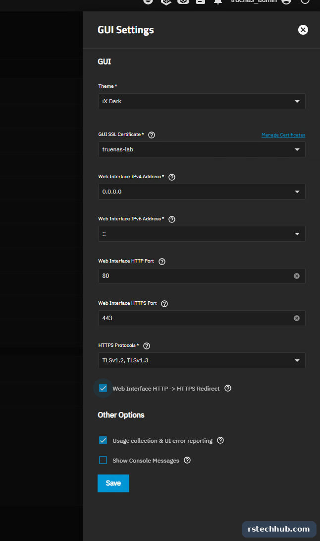Click the "GUI" section heading

pyautogui.click(x=105, y=62)
